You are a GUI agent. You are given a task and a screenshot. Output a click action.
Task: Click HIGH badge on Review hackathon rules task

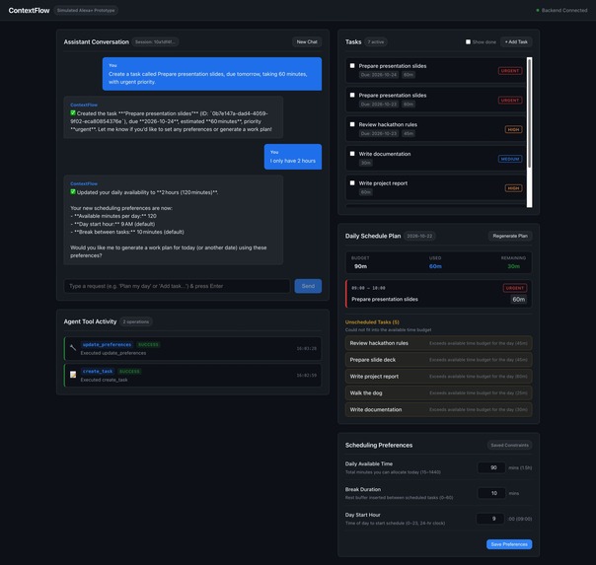[x=513, y=129]
